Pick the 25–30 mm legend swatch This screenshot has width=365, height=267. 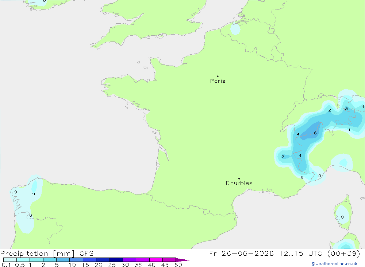coord(116,260)
